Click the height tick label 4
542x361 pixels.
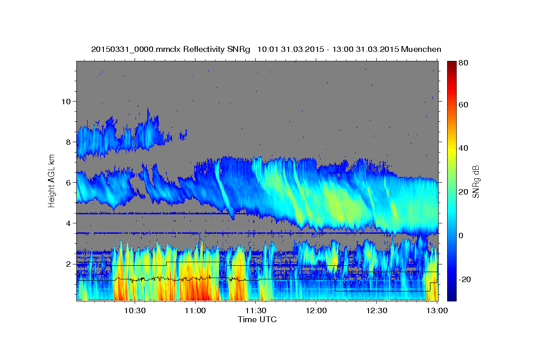coord(69,223)
